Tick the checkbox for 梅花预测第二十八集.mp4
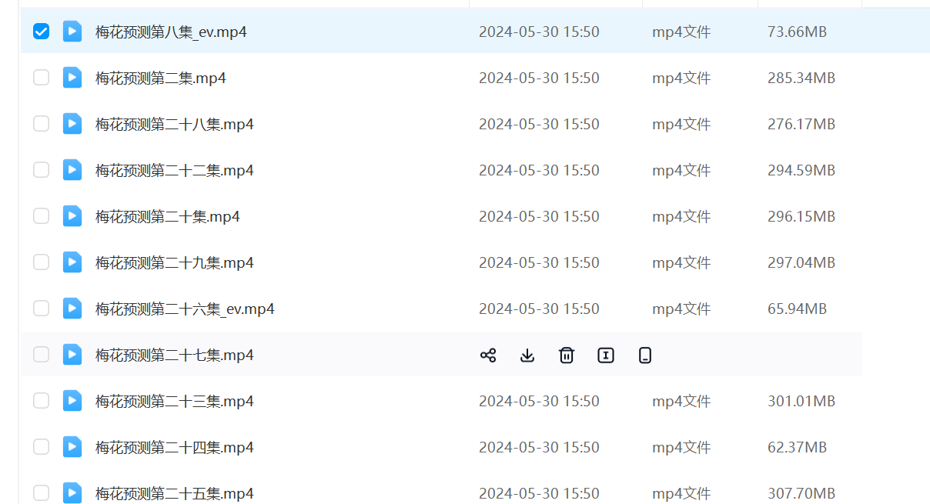Image resolution: width=930 pixels, height=504 pixels. 41,124
